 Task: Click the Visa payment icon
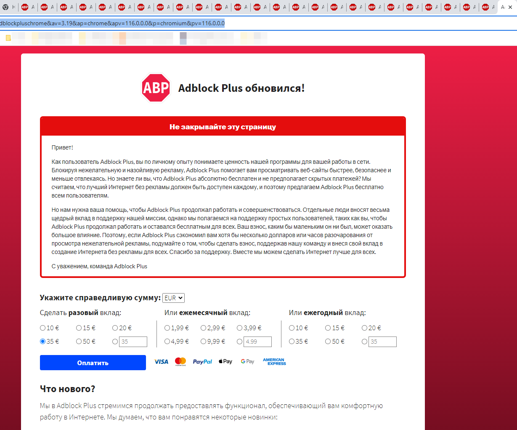point(161,362)
